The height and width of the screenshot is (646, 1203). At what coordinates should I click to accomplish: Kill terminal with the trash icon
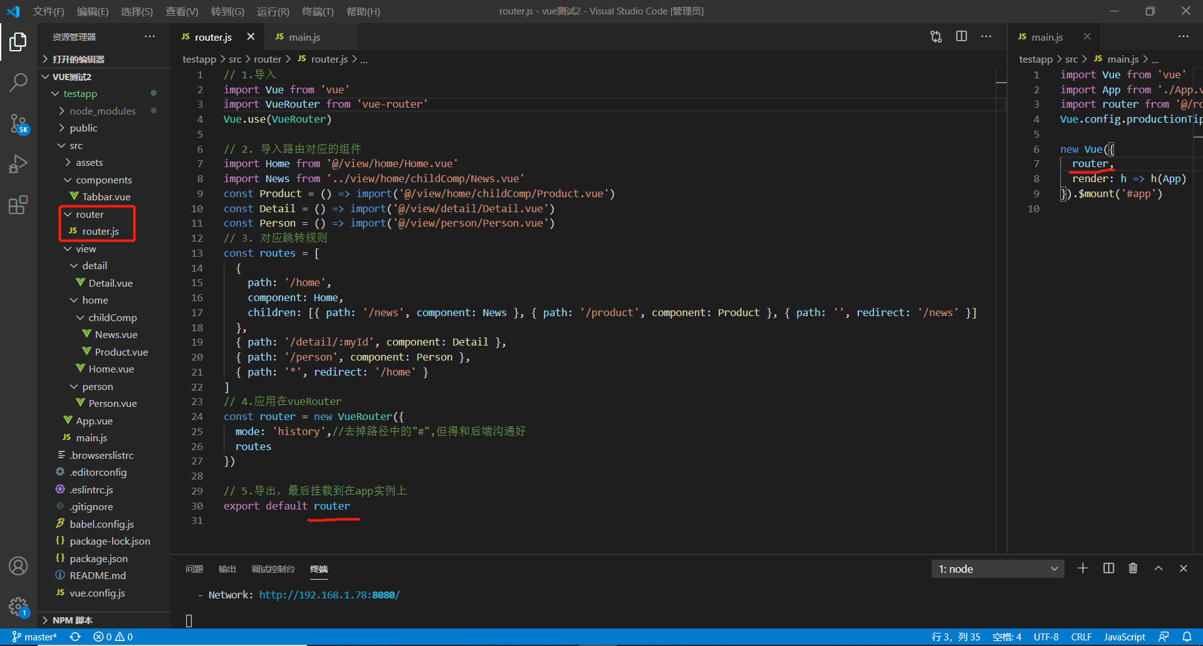pyautogui.click(x=1133, y=568)
